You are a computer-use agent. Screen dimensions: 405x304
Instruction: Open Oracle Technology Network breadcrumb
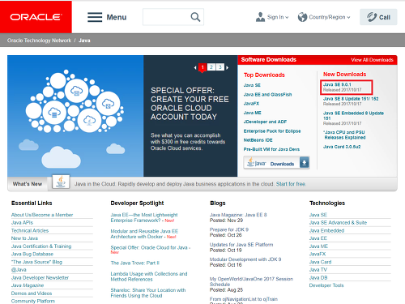tap(39, 41)
